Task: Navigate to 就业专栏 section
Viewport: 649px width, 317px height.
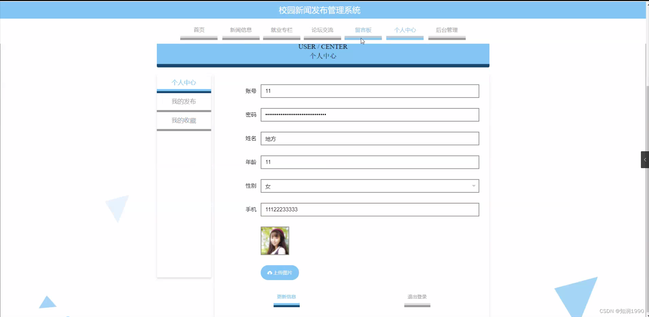Action: click(282, 30)
